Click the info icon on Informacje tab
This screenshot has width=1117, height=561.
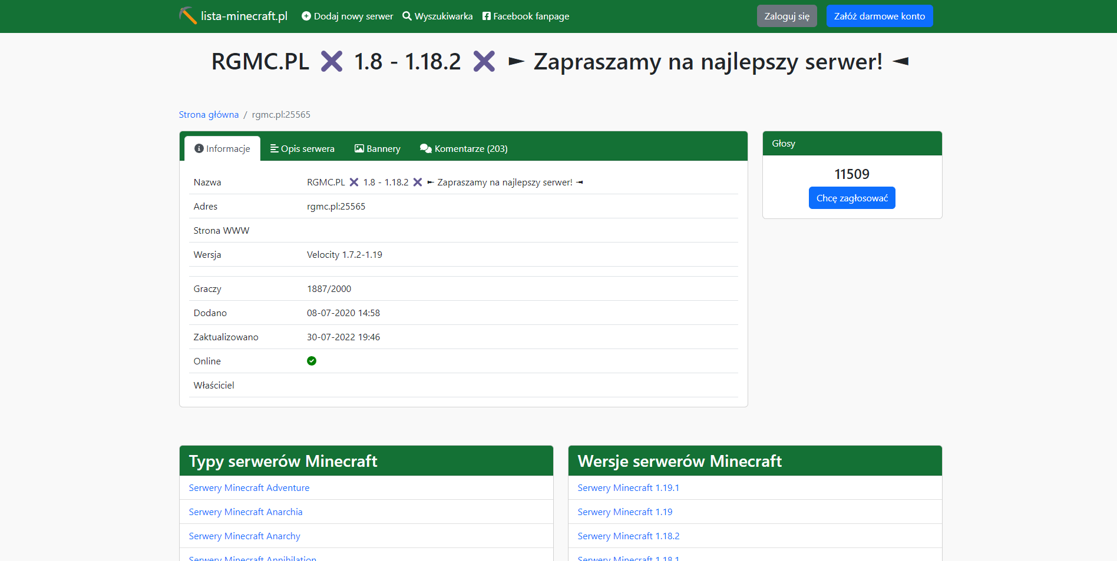point(199,148)
